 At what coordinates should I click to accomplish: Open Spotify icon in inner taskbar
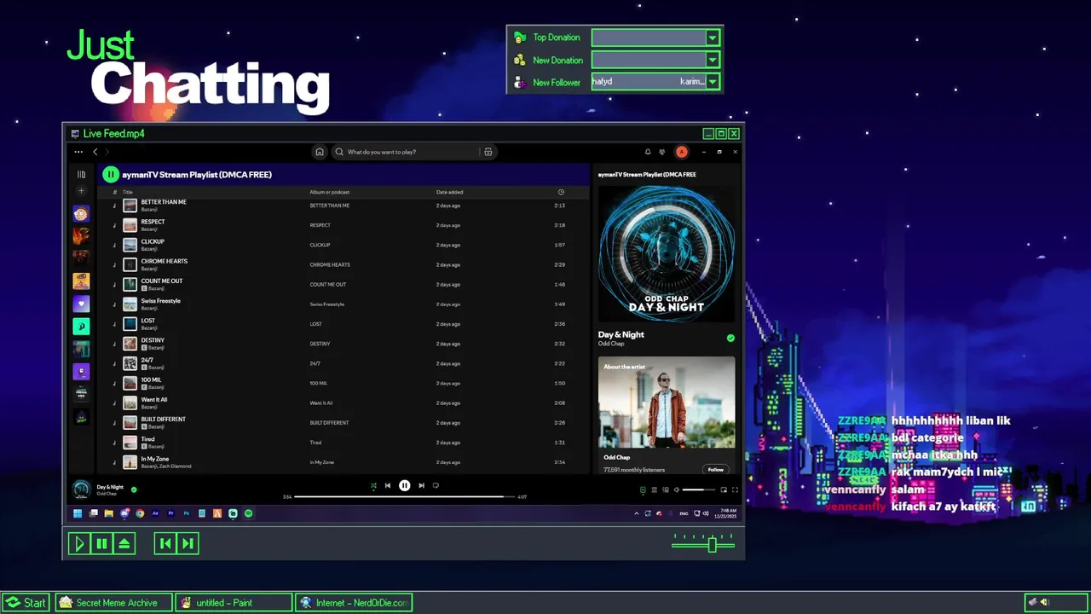click(x=248, y=513)
